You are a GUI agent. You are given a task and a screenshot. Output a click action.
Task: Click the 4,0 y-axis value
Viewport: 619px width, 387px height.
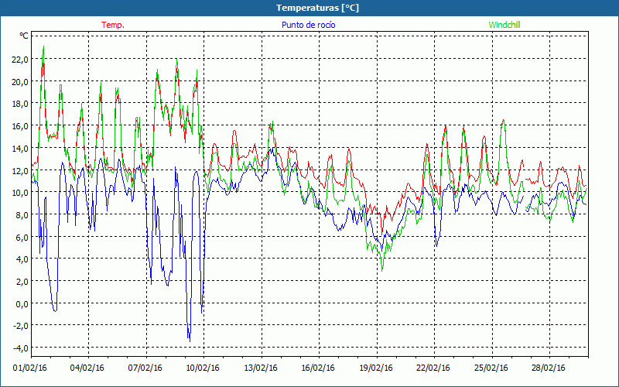(x=22, y=259)
